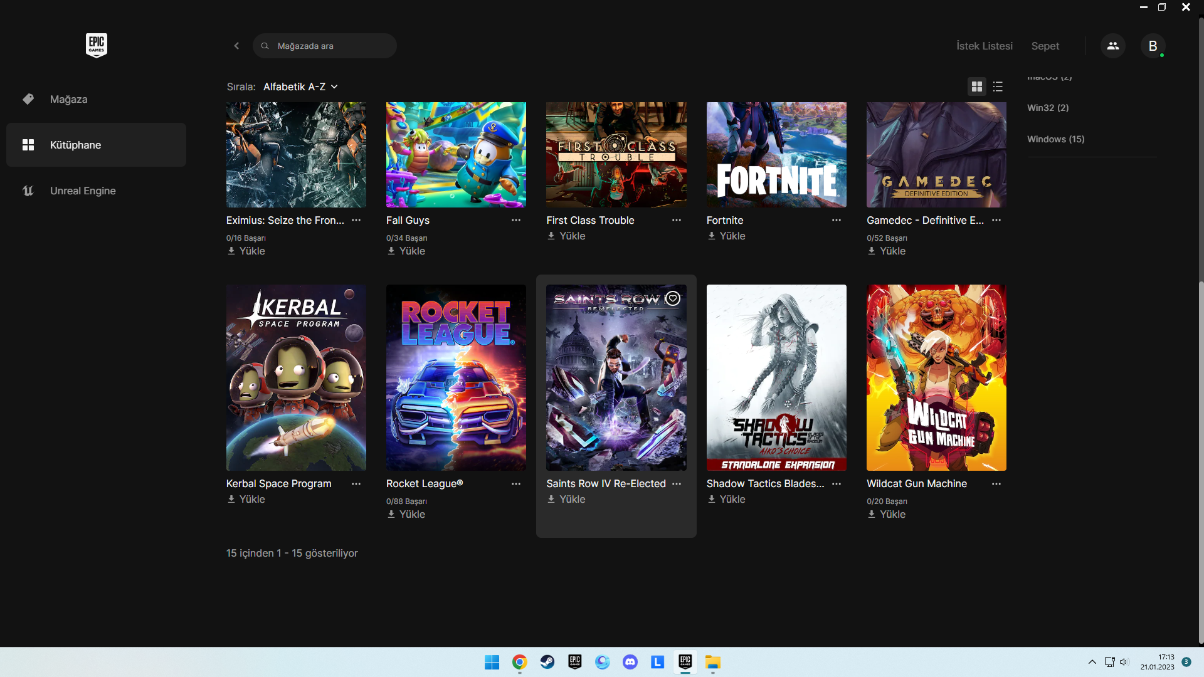This screenshot has width=1204, height=677.
Task: Install Fortnite with the Yükle button
Action: (x=726, y=236)
